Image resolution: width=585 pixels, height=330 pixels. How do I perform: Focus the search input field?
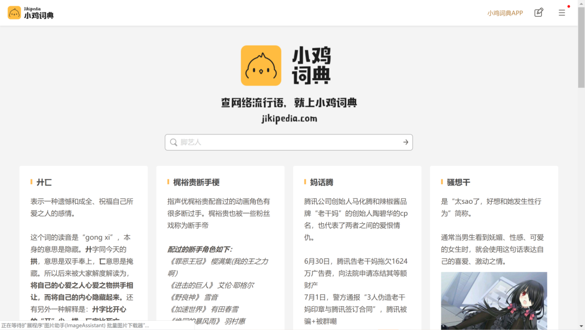click(289, 142)
